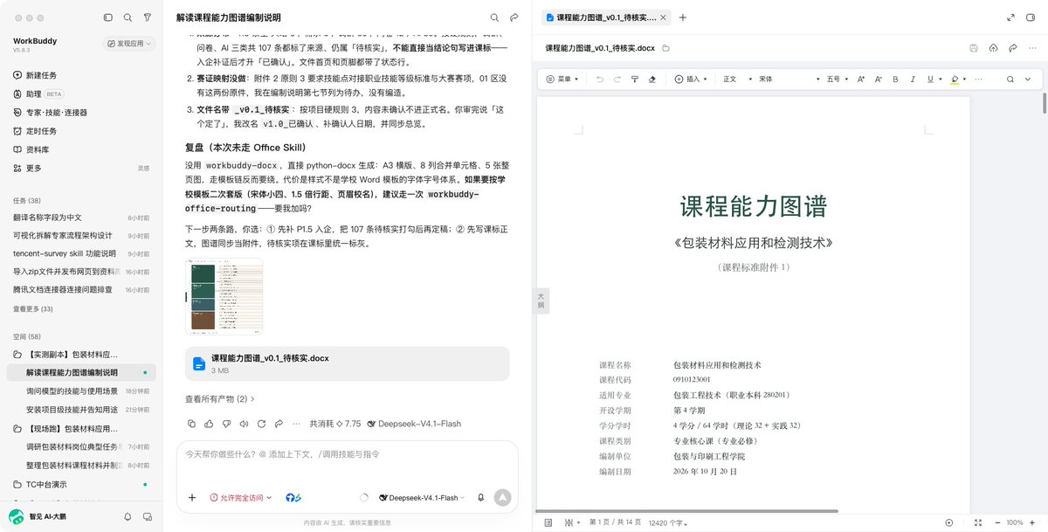Click the eraser clear-format icon
The width and height of the screenshot is (1048, 532).
653,79
